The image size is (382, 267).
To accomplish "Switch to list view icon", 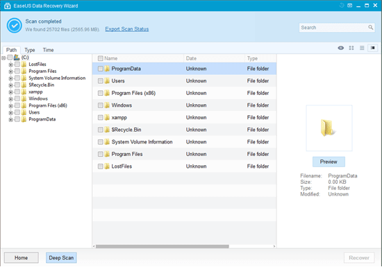I will [362, 48].
